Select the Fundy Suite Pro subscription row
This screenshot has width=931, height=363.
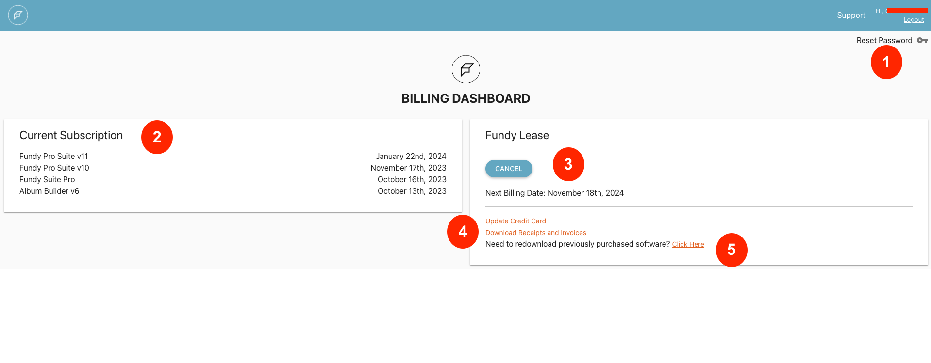47,179
